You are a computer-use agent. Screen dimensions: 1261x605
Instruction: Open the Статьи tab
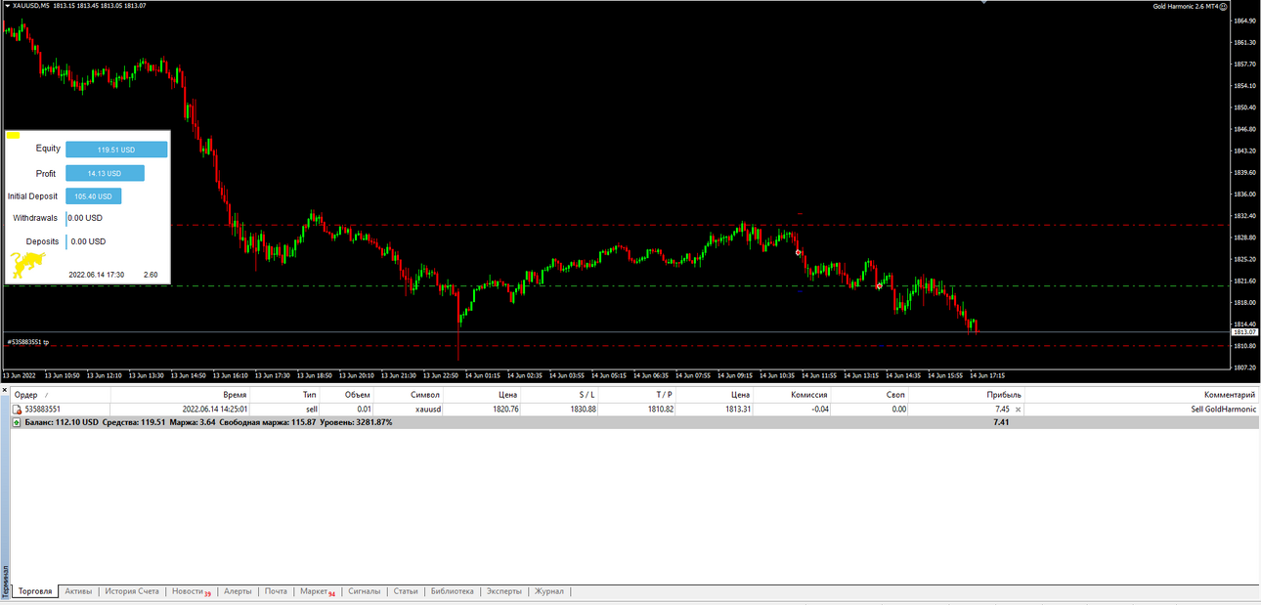pyautogui.click(x=406, y=591)
